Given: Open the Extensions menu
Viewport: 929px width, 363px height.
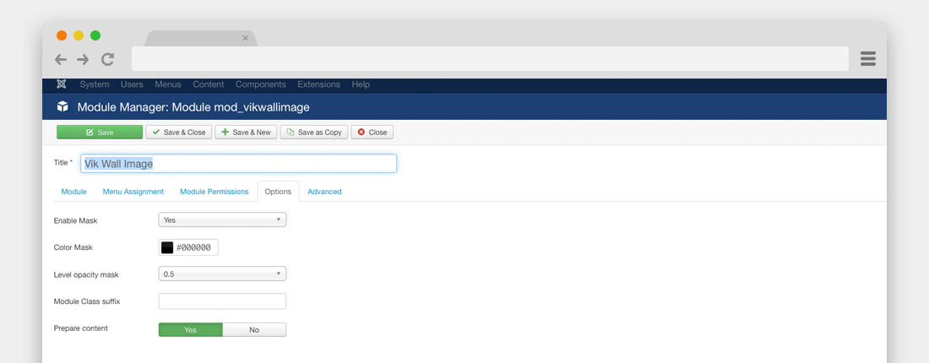Looking at the screenshot, I should [318, 84].
